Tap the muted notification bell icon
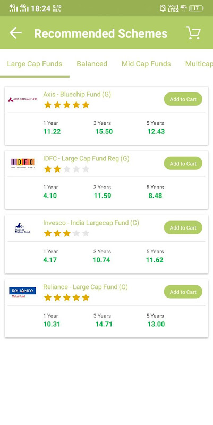The height and width of the screenshot is (425, 213). tap(163, 8)
